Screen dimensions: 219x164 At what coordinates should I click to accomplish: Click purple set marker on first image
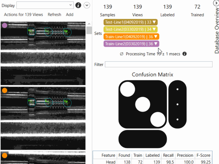[5, 25]
